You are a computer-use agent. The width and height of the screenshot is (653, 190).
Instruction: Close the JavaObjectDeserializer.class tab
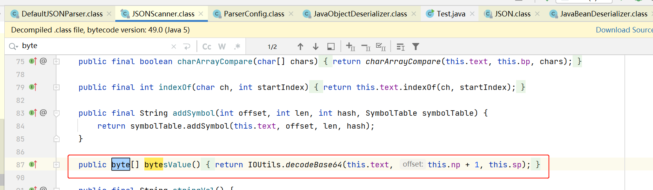(414, 14)
